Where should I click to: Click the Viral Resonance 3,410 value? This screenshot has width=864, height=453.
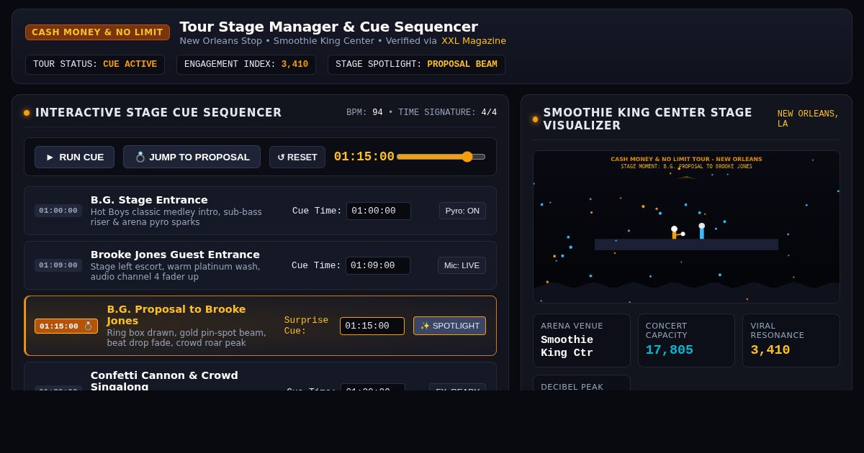point(770,350)
